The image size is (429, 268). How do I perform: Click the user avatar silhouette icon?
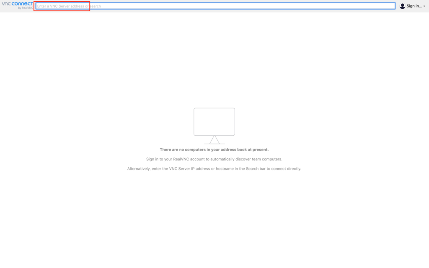pos(402,6)
